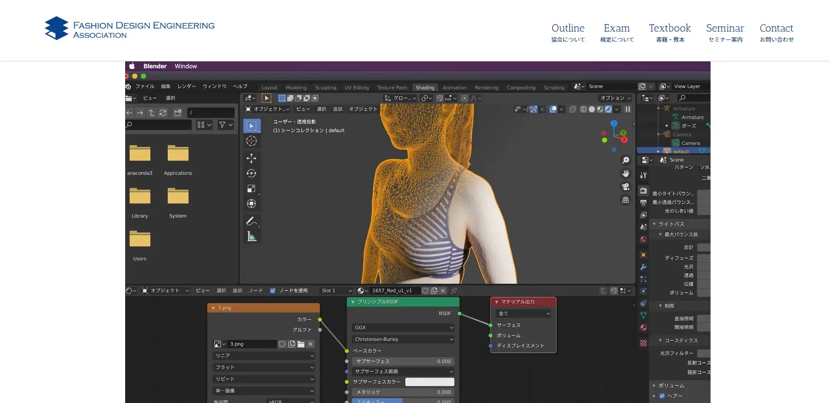This screenshot has height=403, width=830.
Task: Open the Seminar link in website header
Action: [725, 33]
